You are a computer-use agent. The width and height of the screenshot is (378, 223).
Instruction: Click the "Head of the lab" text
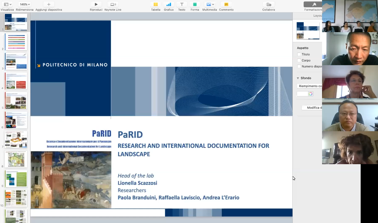point(136,176)
